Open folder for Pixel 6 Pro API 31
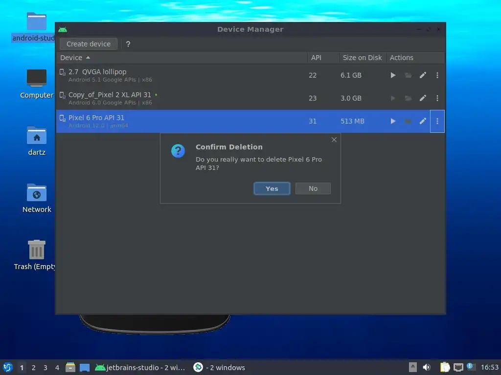The width and height of the screenshot is (501, 375). (x=408, y=121)
